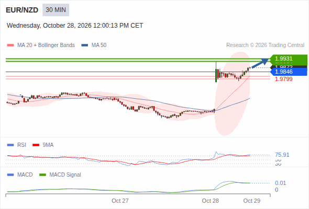Click the red 1.9799 support price label
Image resolution: width=309 pixels, height=209 pixels.
(283, 79)
